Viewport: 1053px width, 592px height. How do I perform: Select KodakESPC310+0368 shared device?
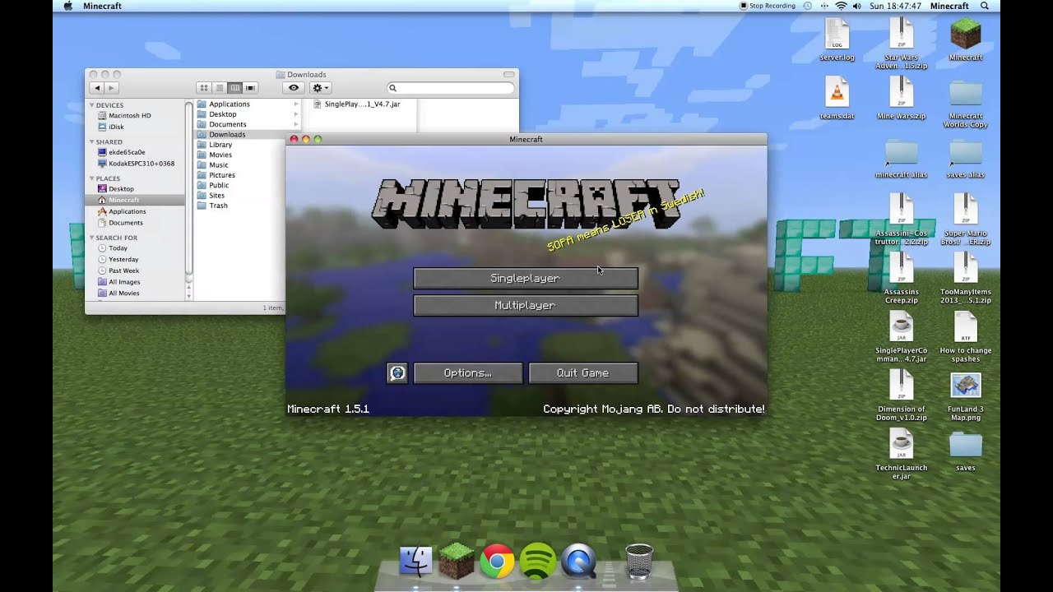136,164
